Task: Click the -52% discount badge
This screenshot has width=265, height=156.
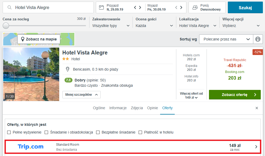Action: point(258,52)
